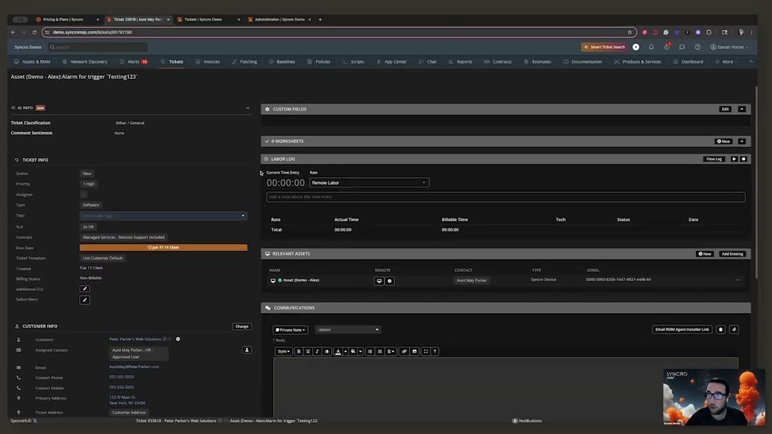Viewport: 772px width, 434px height.
Task: Choose the font color button
Action: [x=338, y=351]
